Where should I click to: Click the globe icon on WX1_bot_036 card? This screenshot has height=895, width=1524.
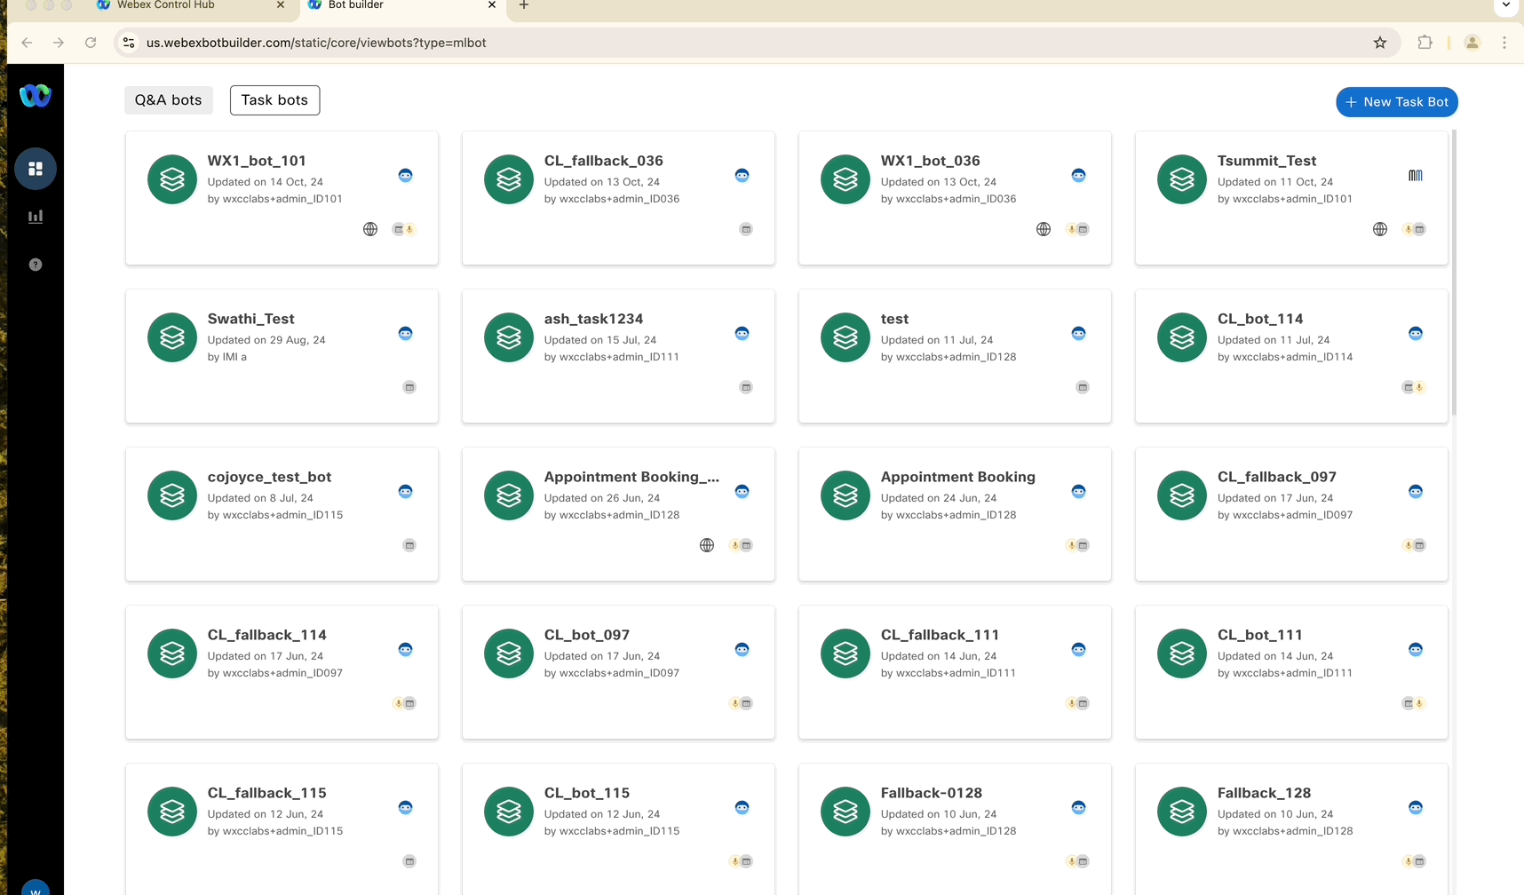(1044, 229)
